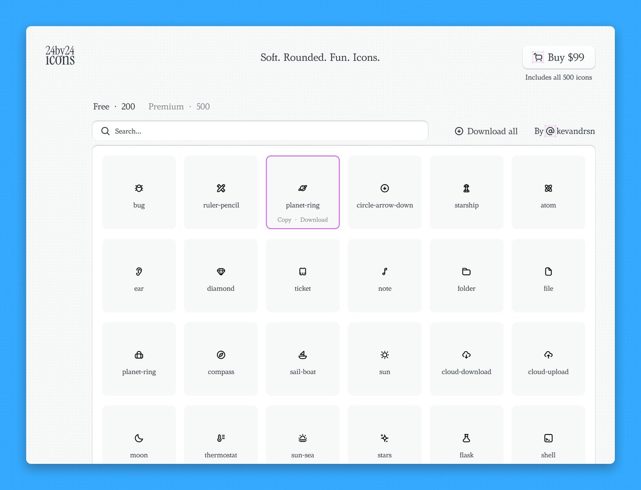
Task: Click Download all
Action: coord(486,131)
